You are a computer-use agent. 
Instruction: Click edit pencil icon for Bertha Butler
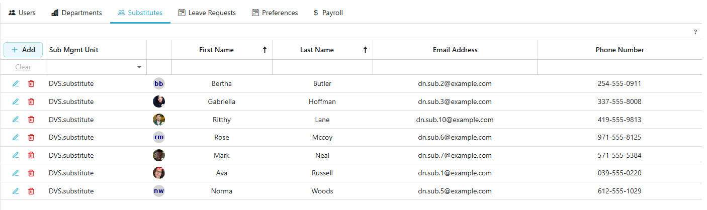[x=16, y=84]
